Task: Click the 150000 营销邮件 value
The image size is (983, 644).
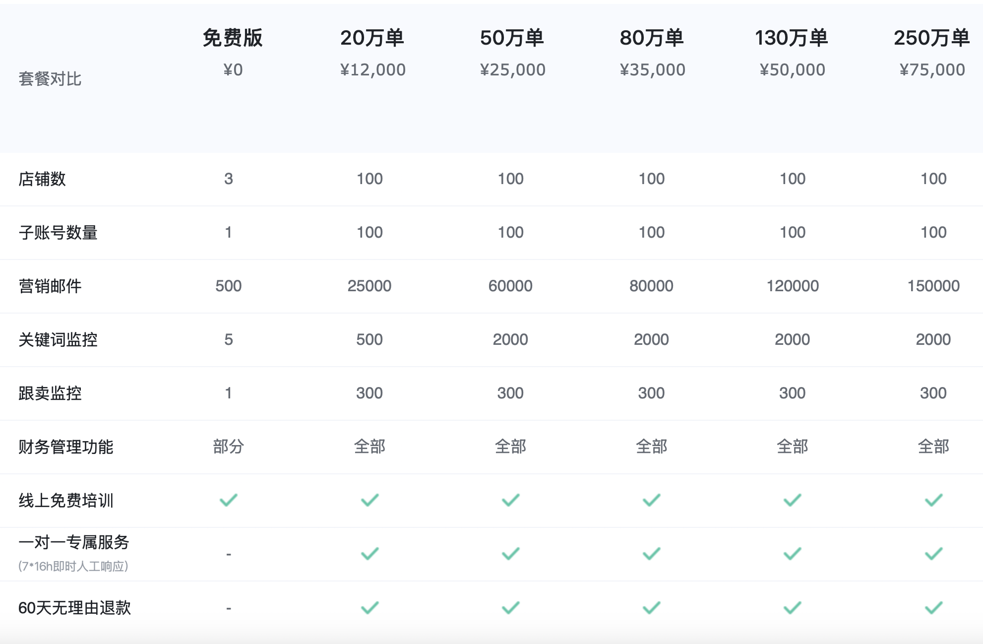Action: 933,286
